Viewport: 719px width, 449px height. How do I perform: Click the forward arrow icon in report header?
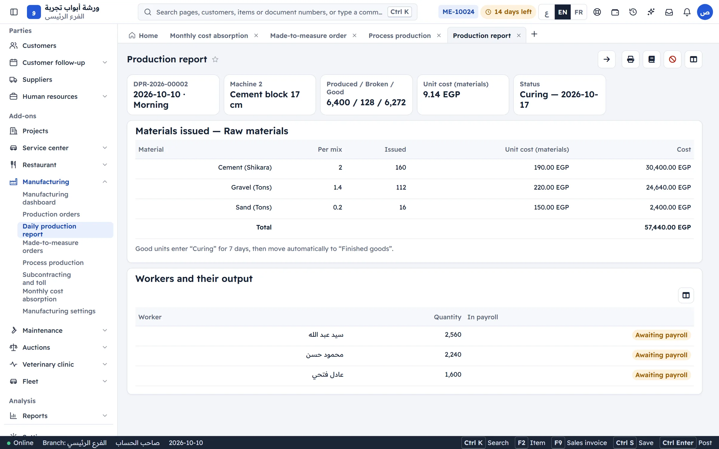pos(606,59)
